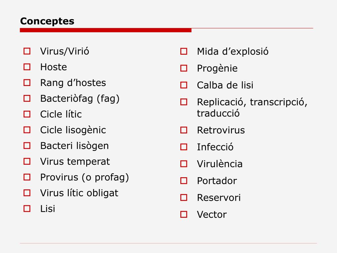Select the text Cicle lisogènic

point(73,130)
